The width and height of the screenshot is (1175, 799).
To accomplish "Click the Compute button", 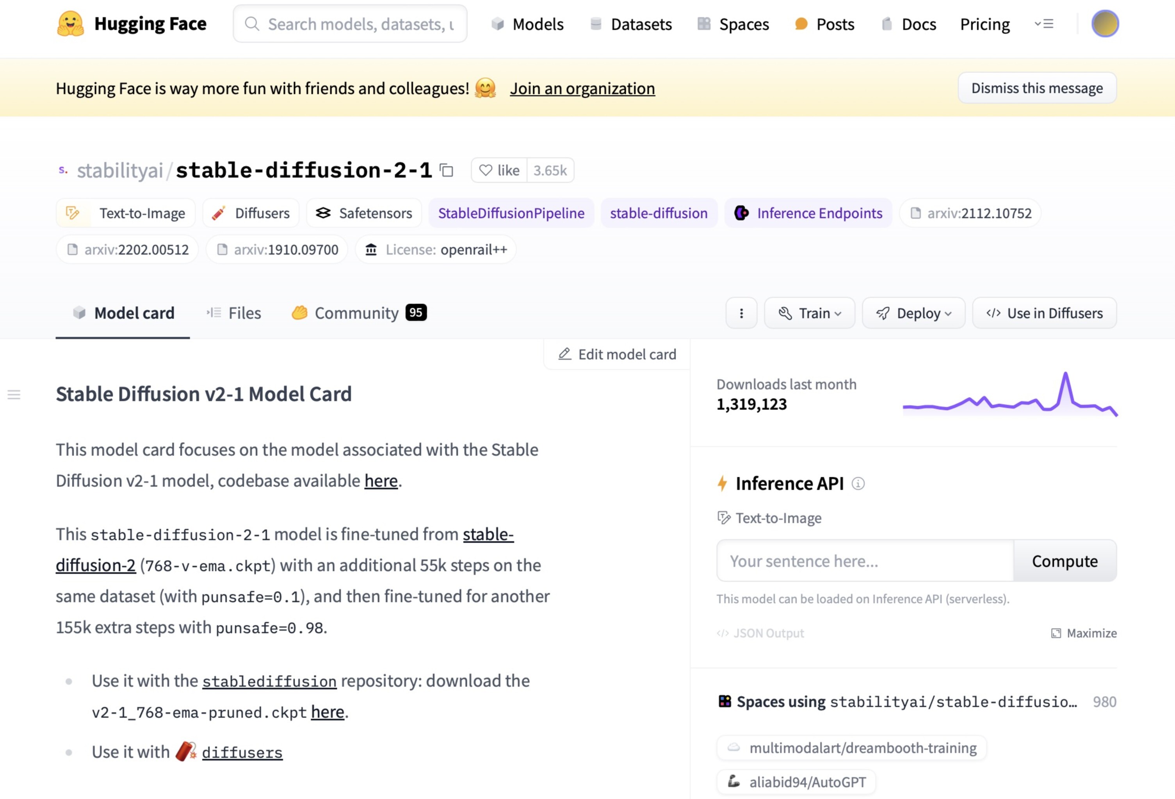I will click(x=1065, y=561).
